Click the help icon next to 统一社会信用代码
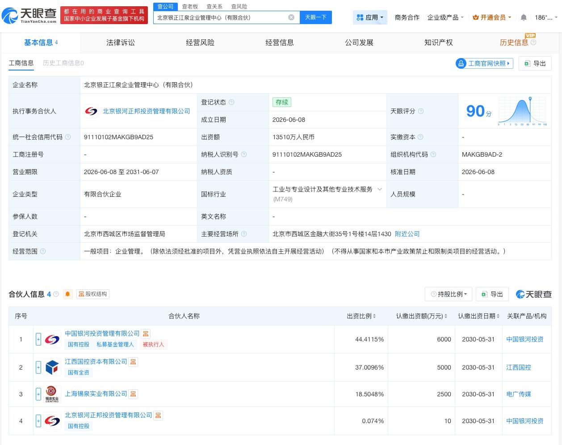The width and height of the screenshot is (562, 445). coord(68,137)
